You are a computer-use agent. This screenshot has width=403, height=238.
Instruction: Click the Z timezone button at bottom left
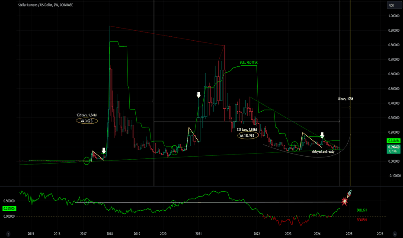pos(8,234)
